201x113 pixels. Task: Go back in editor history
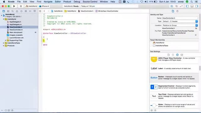[44, 11]
